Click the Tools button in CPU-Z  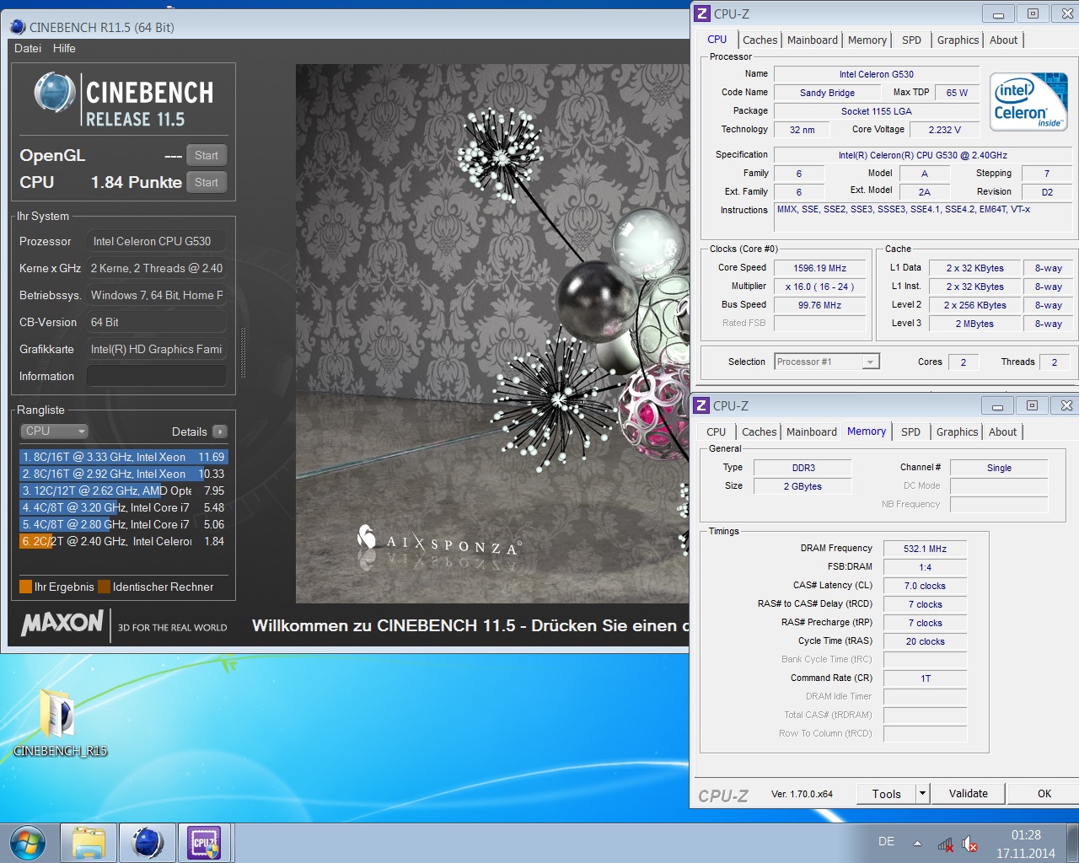pos(887,793)
